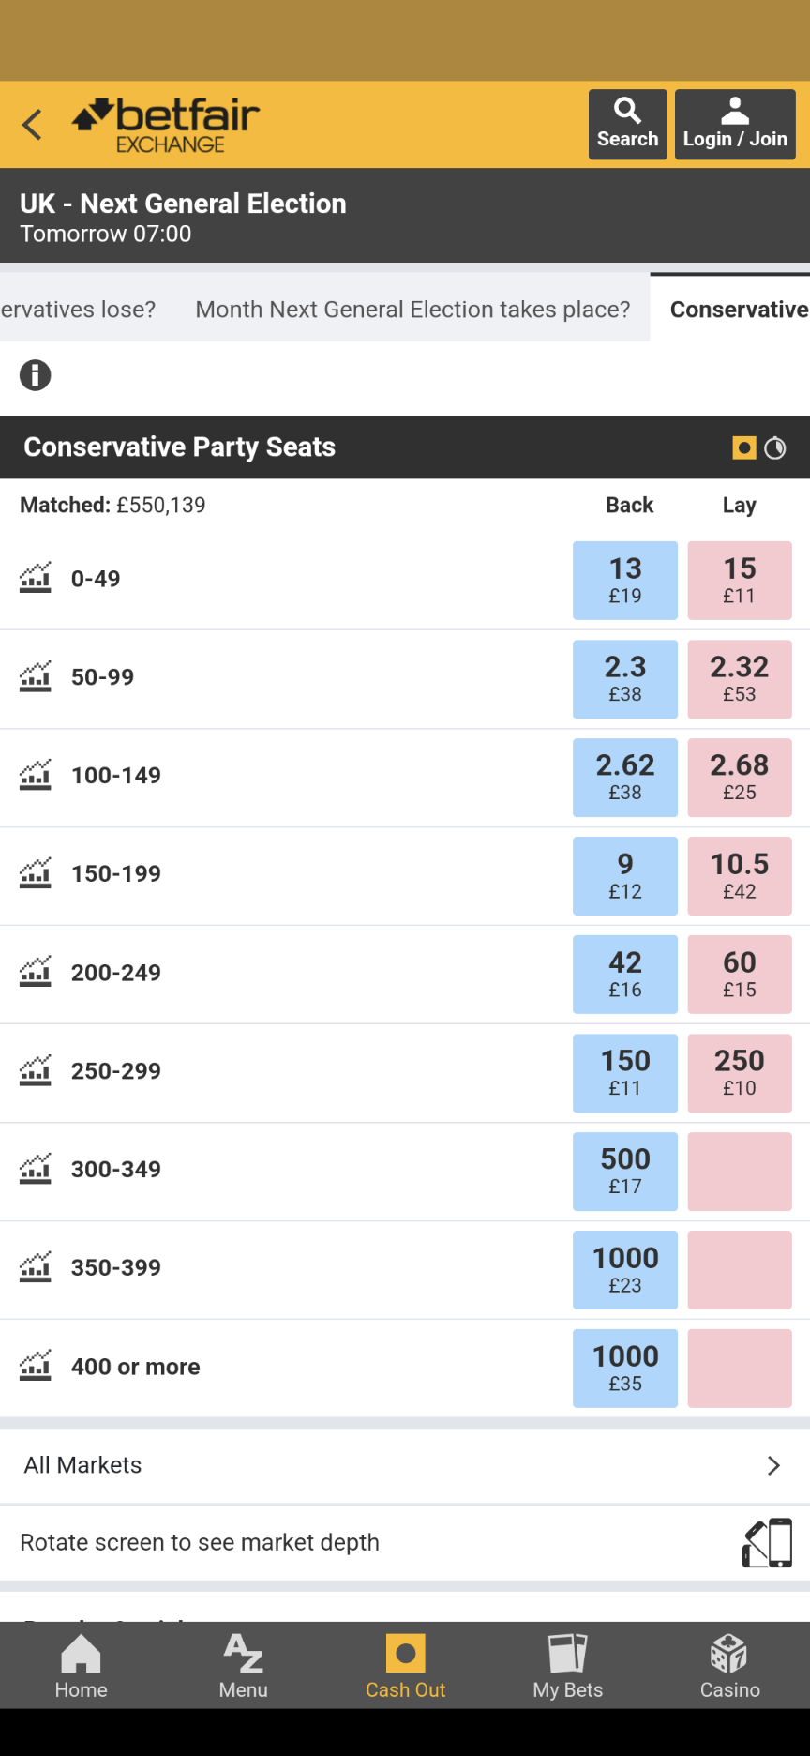Toggle the yellow Cash Out market indicator
Image resolution: width=810 pixels, height=1756 pixels.
tap(744, 447)
